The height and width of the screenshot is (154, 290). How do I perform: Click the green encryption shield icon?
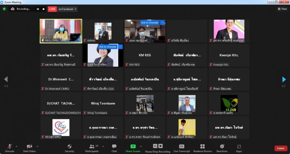tap(5, 9)
